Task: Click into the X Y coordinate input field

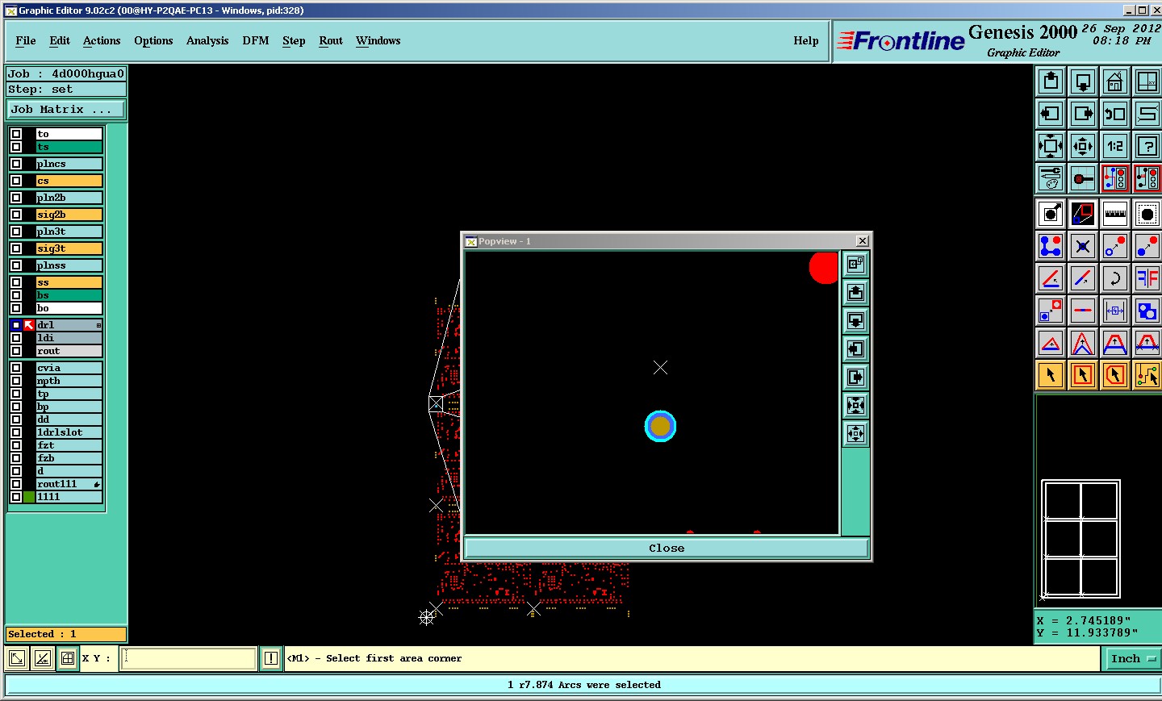Action: click(189, 658)
